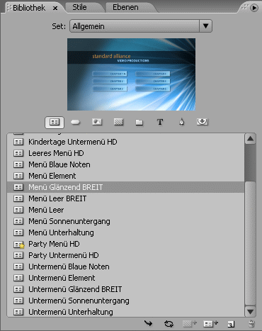Screen dimensions: 262x331
Task: Show backgrounds with the striped filter icon
Action: tap(118, 122)
